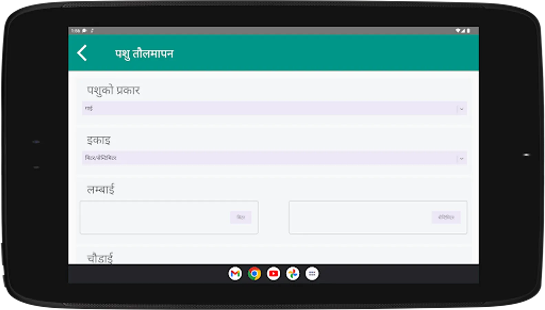Focus the first लम्बाई input field
545x310 pixels.
coord(169,217)
